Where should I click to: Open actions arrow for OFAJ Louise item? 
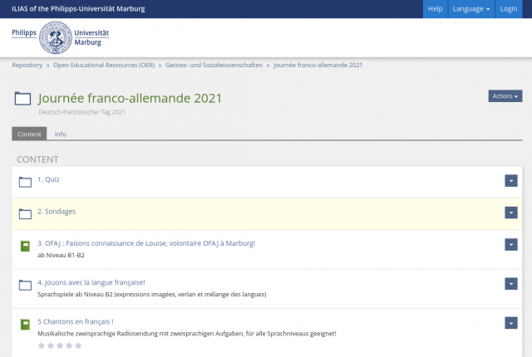pos(511,244)
